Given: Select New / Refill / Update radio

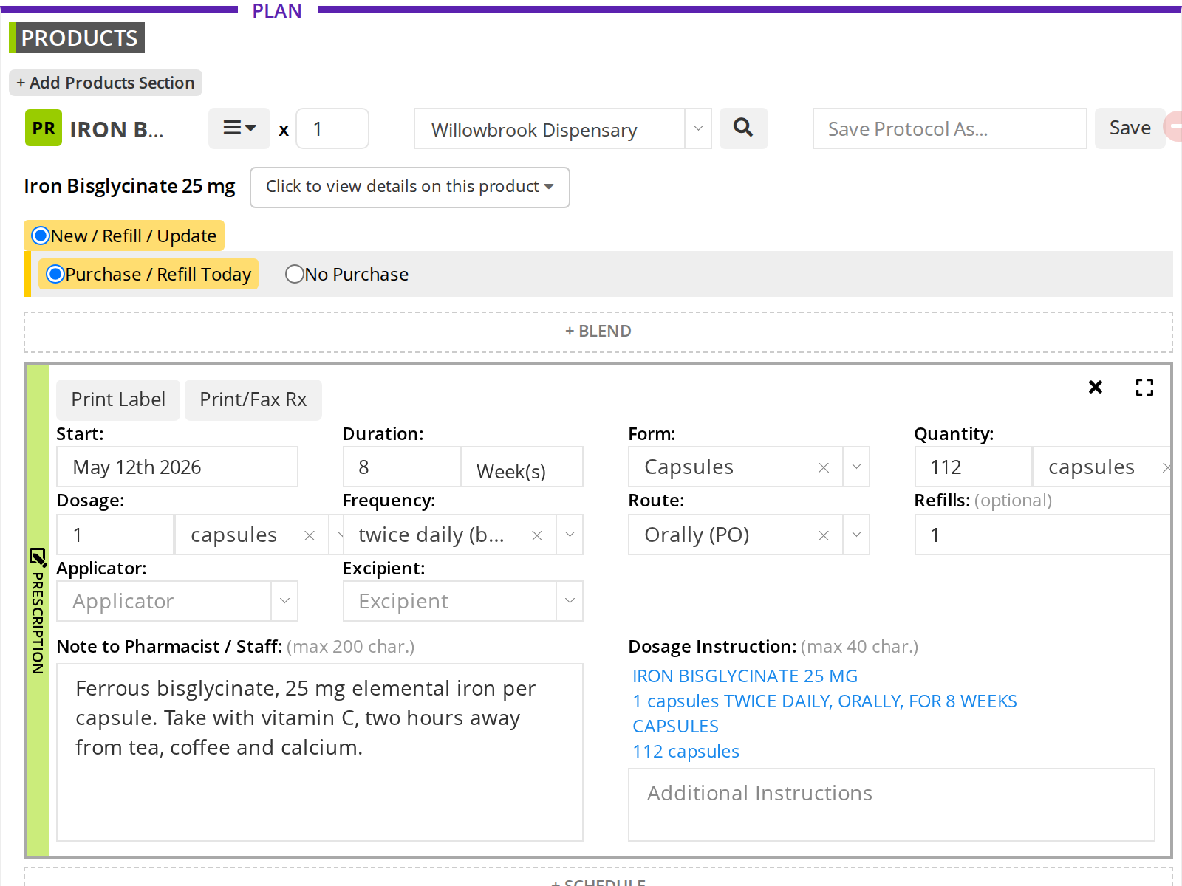Looking at the screenshot, I should click(41, 236).
